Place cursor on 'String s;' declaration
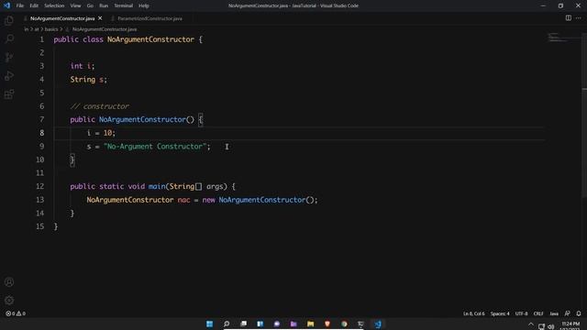This screenshot has height=330, width=587. pos(89,80)
